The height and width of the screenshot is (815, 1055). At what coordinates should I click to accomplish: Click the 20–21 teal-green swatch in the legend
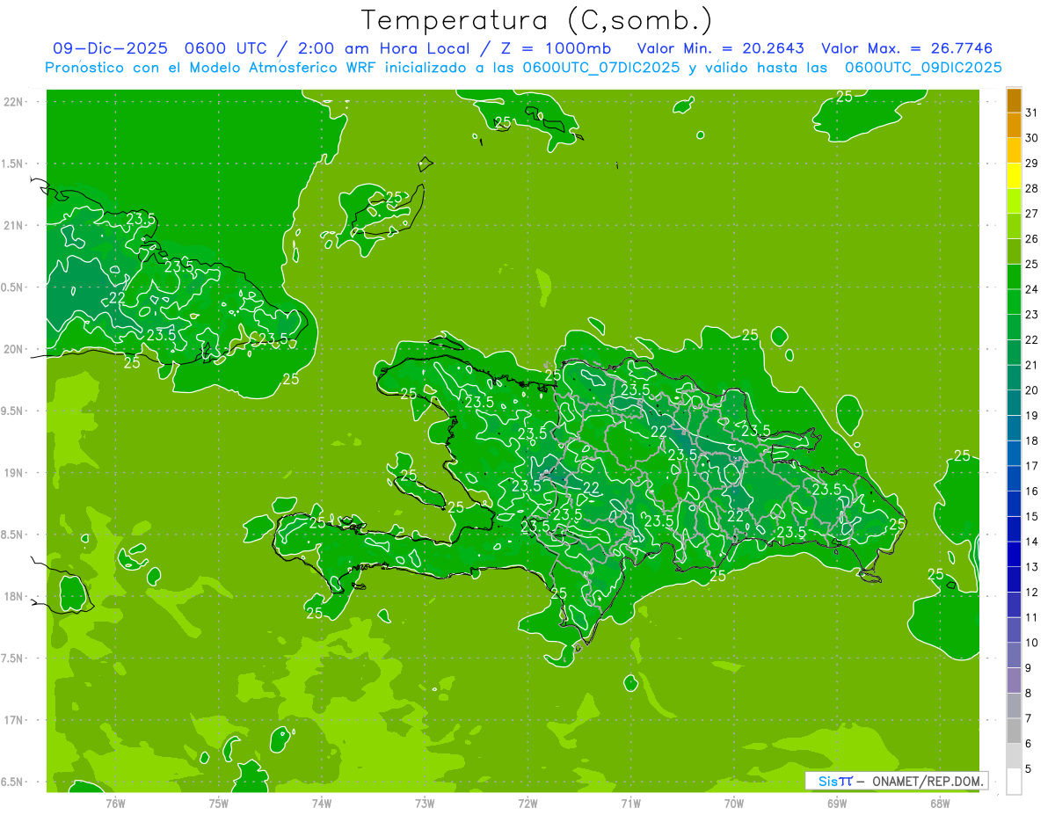pyautogui.click(x=1014, y=378)
